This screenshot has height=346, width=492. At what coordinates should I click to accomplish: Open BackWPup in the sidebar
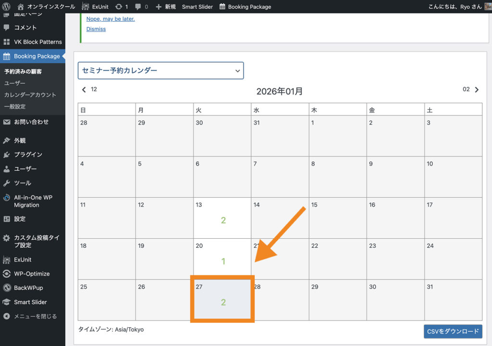(28, 288)
